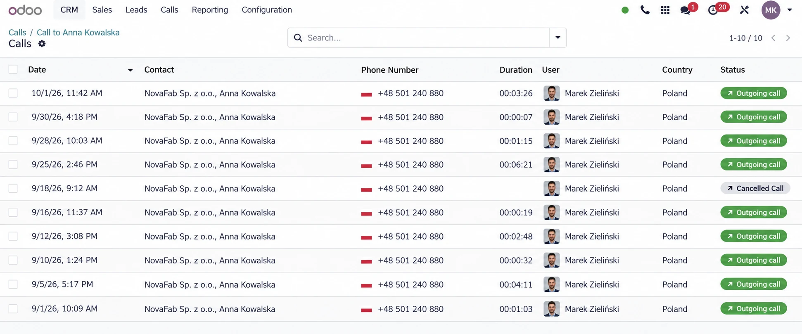Image resolution: width=802 pixels, height=334 pixels.
Task: Sort by the Country column header
Action: [677, 70]
